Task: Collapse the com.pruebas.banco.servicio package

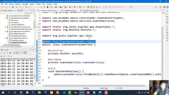Action: [5, 38]
